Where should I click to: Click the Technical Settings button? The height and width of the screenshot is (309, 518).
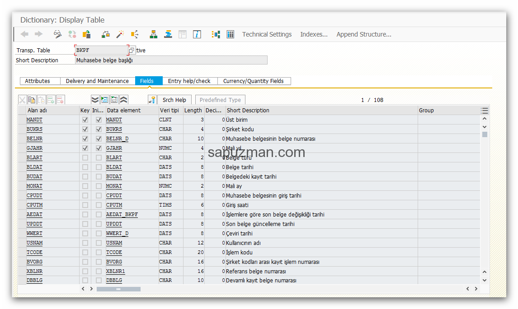tap(267, 34)
